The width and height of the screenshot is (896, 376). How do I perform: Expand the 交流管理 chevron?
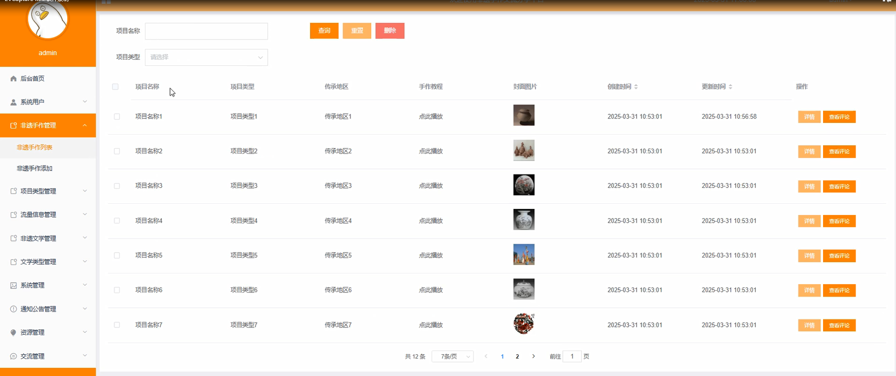click(x=85, y=355)
